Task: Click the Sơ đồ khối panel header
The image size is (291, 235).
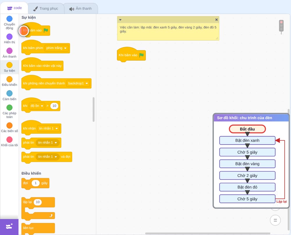Action: coord(251,118)
